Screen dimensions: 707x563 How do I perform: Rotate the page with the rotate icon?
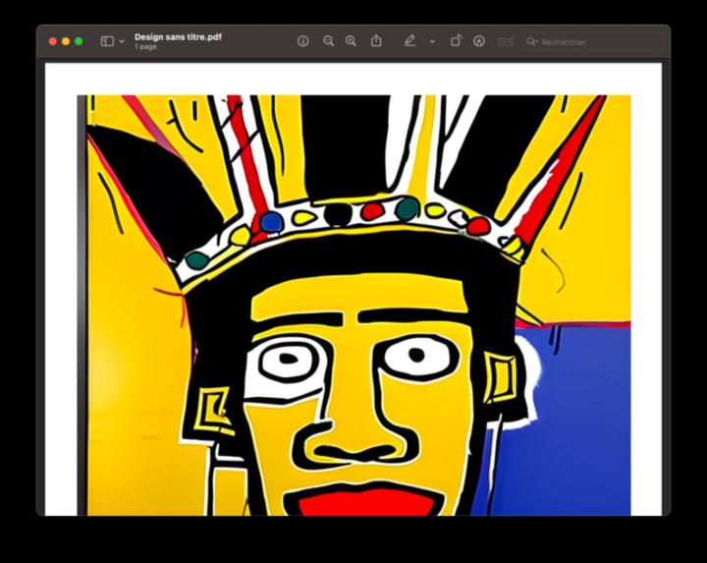pos(457,41)
